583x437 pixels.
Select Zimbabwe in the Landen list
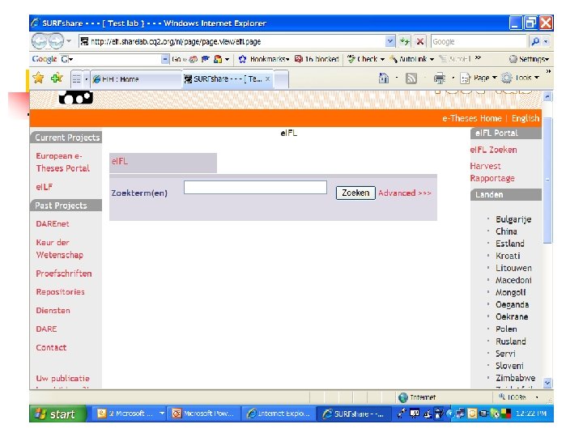pos(515,378)
